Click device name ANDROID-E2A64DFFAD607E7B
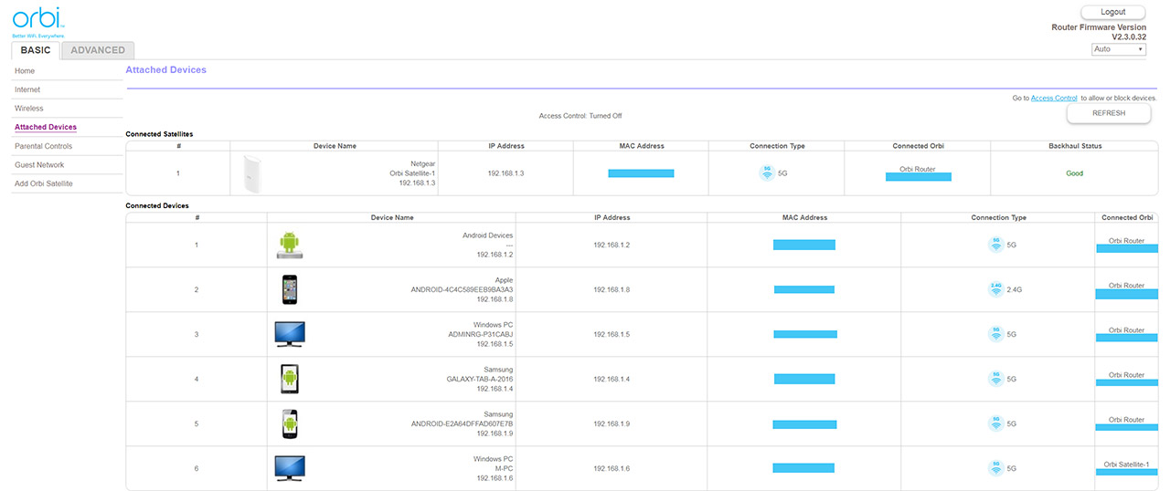The width and height of the screenshot is (1170, 491). [x=463, y=424]
